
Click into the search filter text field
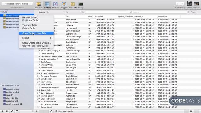136,12
